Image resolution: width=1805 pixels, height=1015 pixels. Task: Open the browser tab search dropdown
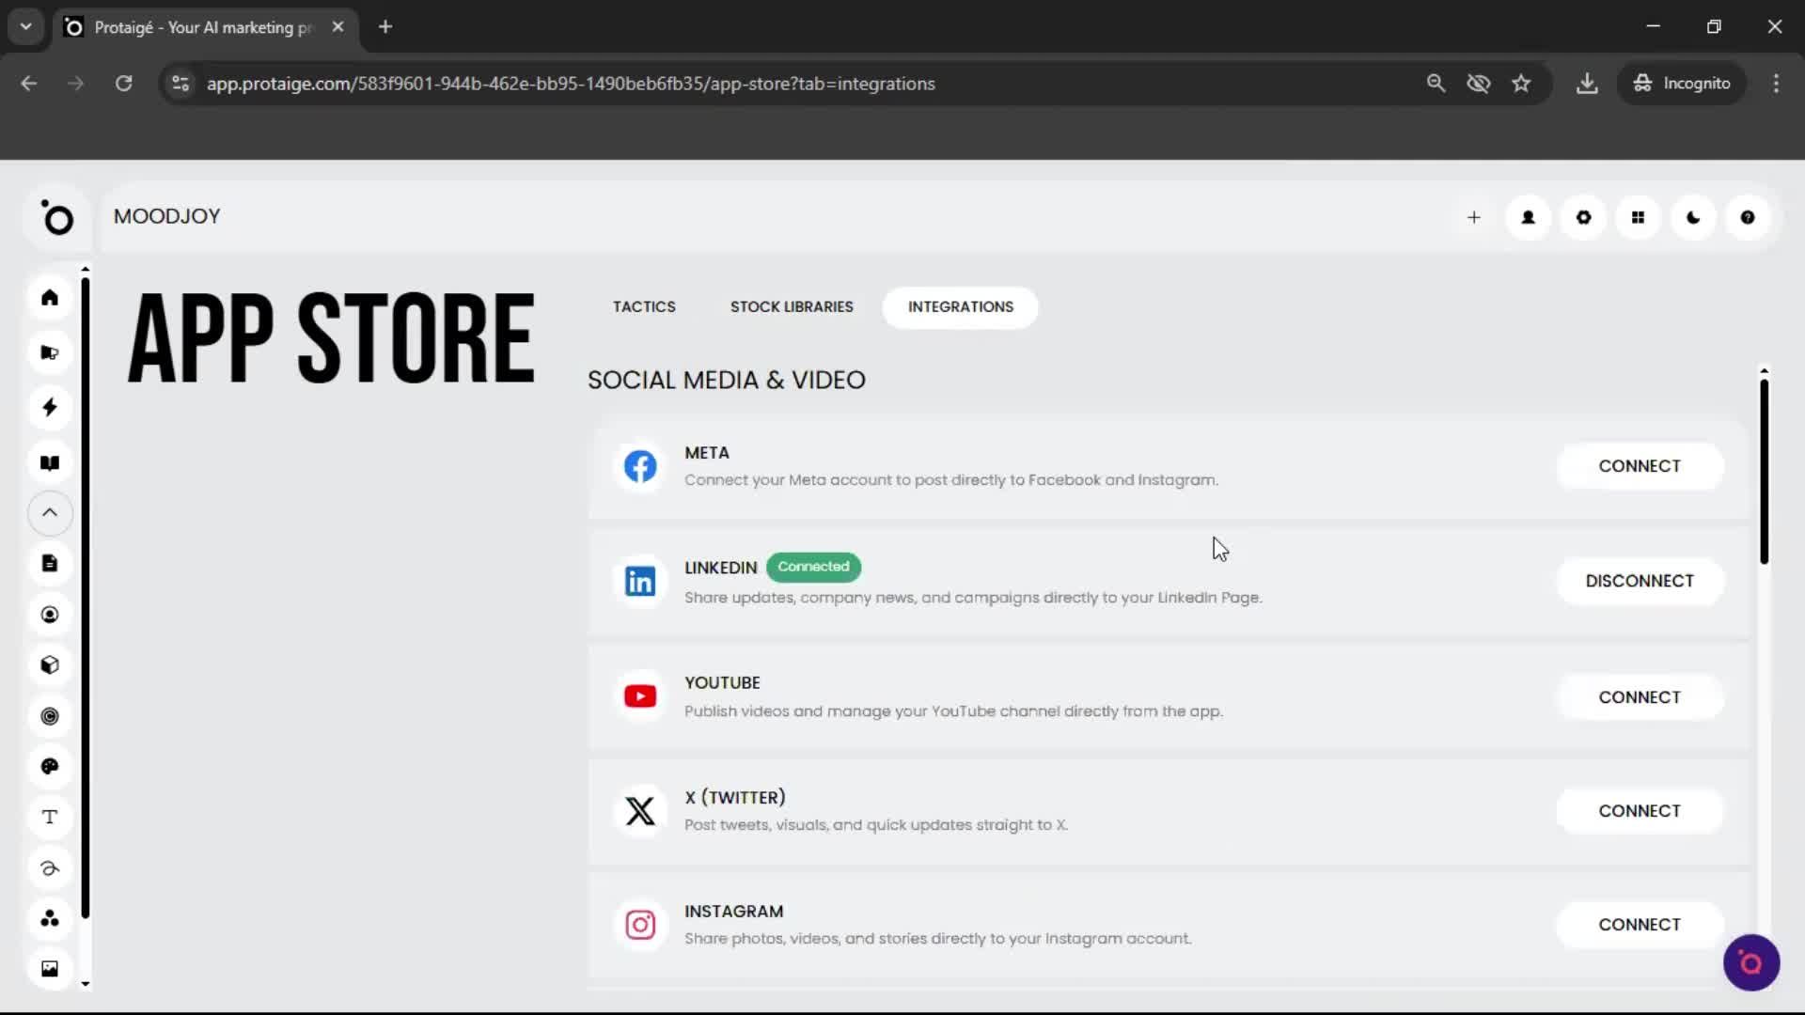point(25,26)
